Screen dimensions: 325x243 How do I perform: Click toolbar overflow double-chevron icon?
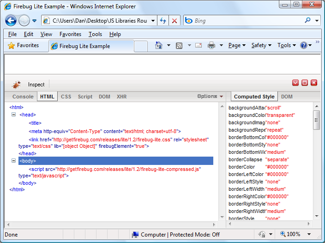tap(317, 42)
